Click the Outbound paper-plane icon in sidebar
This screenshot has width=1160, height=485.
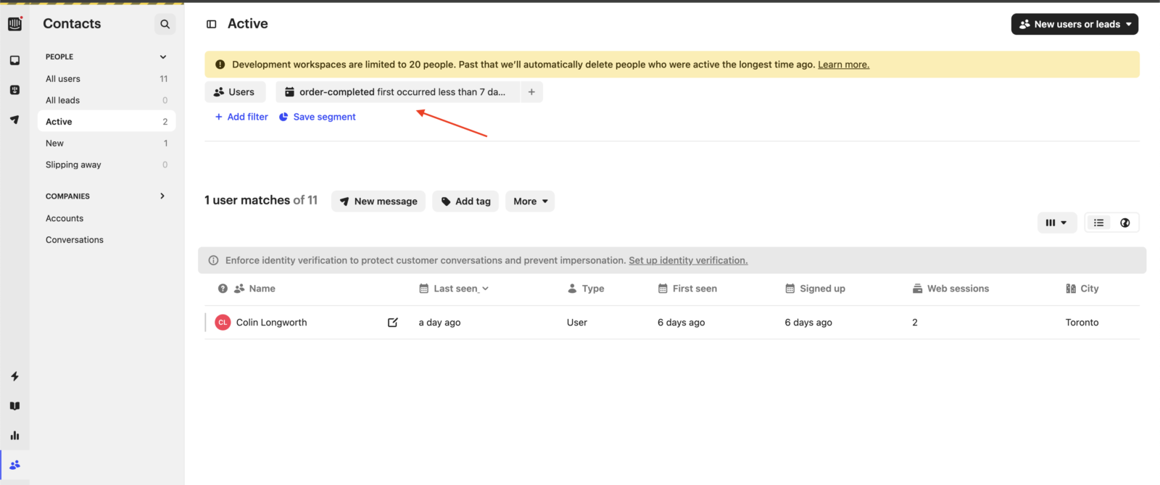[14, 120]
